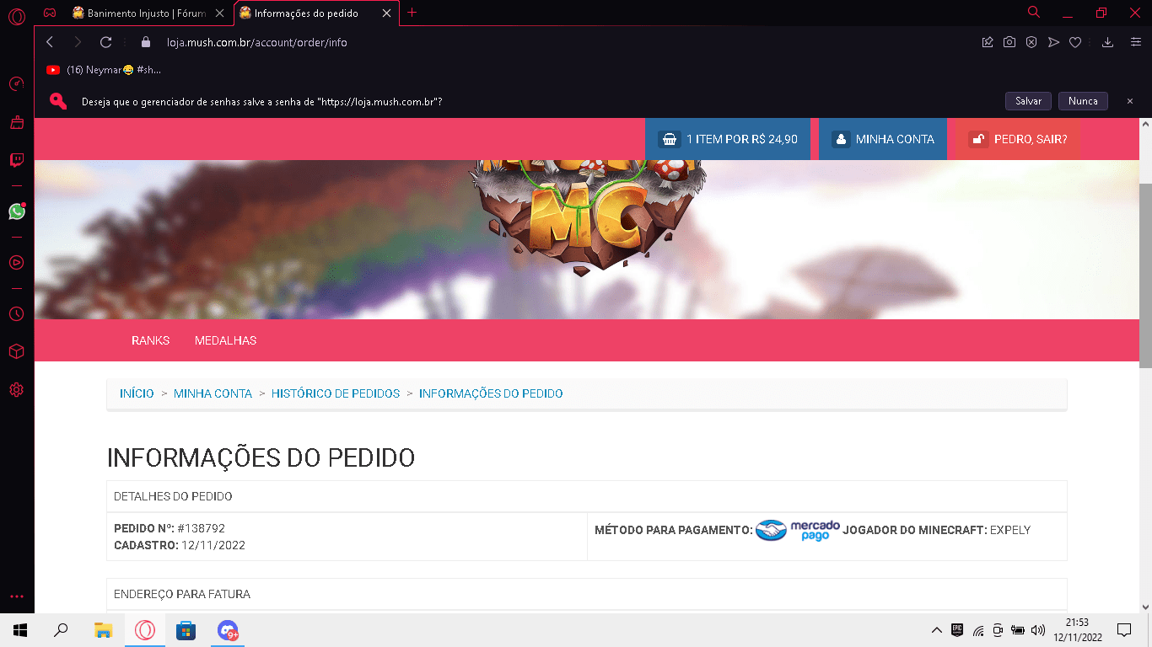Go back to the previous page
This screenshot has height=647, width=1152.
point(50,42)
